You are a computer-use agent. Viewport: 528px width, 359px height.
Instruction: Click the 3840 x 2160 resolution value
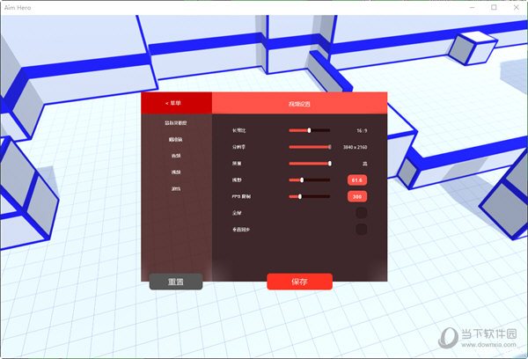coord(355,147)
